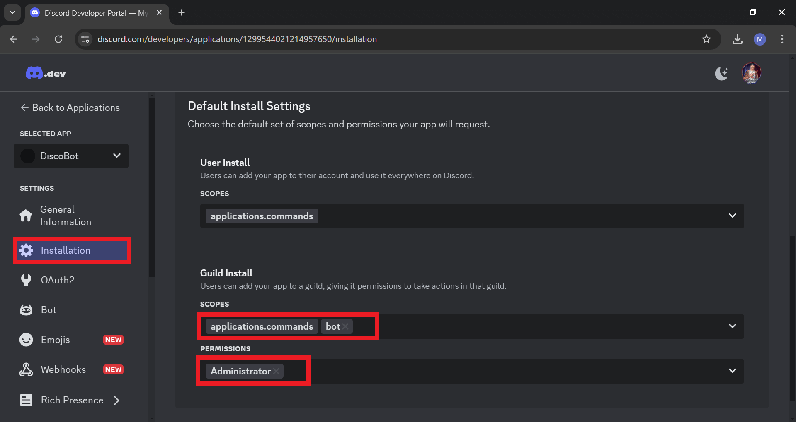This screenshot has height=422, width=796.
Task: Go back to Applications
Action: [x=70, y=108]
